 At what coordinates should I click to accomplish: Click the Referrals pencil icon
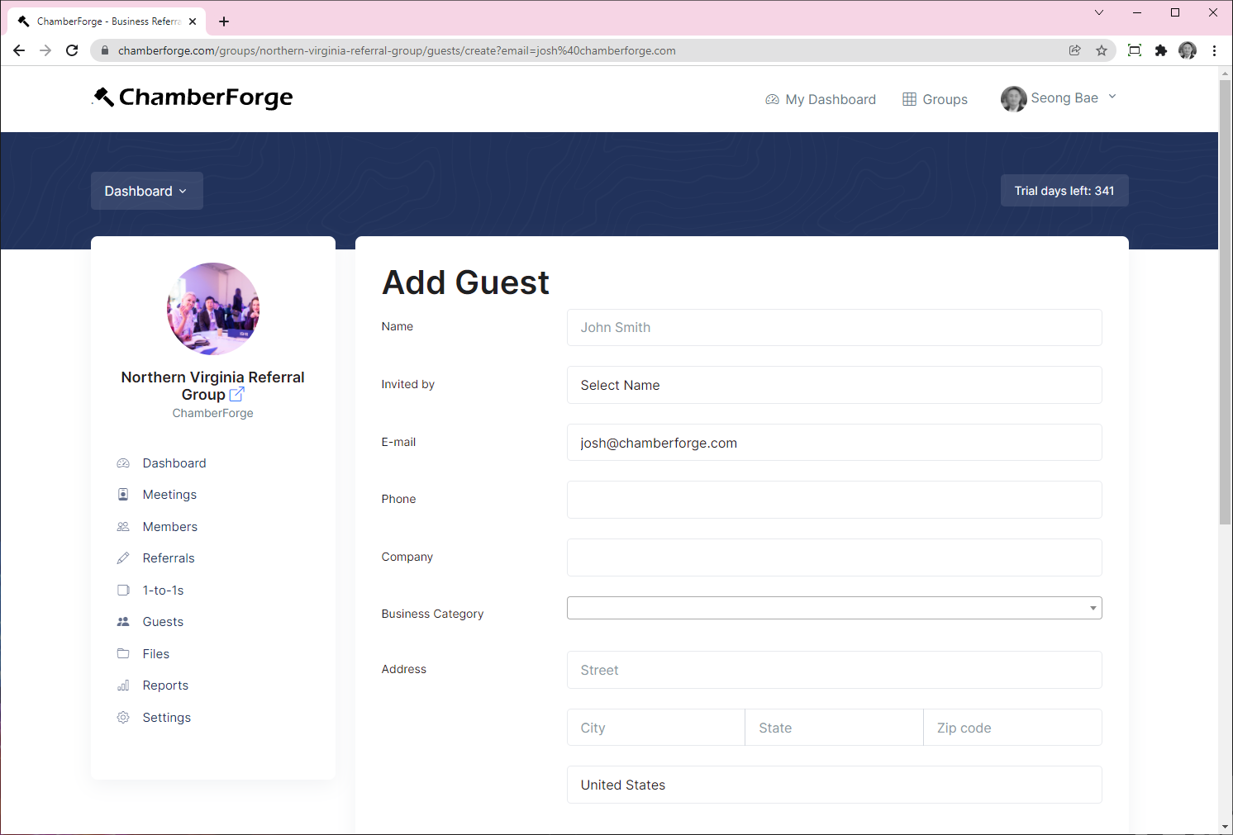123,557
